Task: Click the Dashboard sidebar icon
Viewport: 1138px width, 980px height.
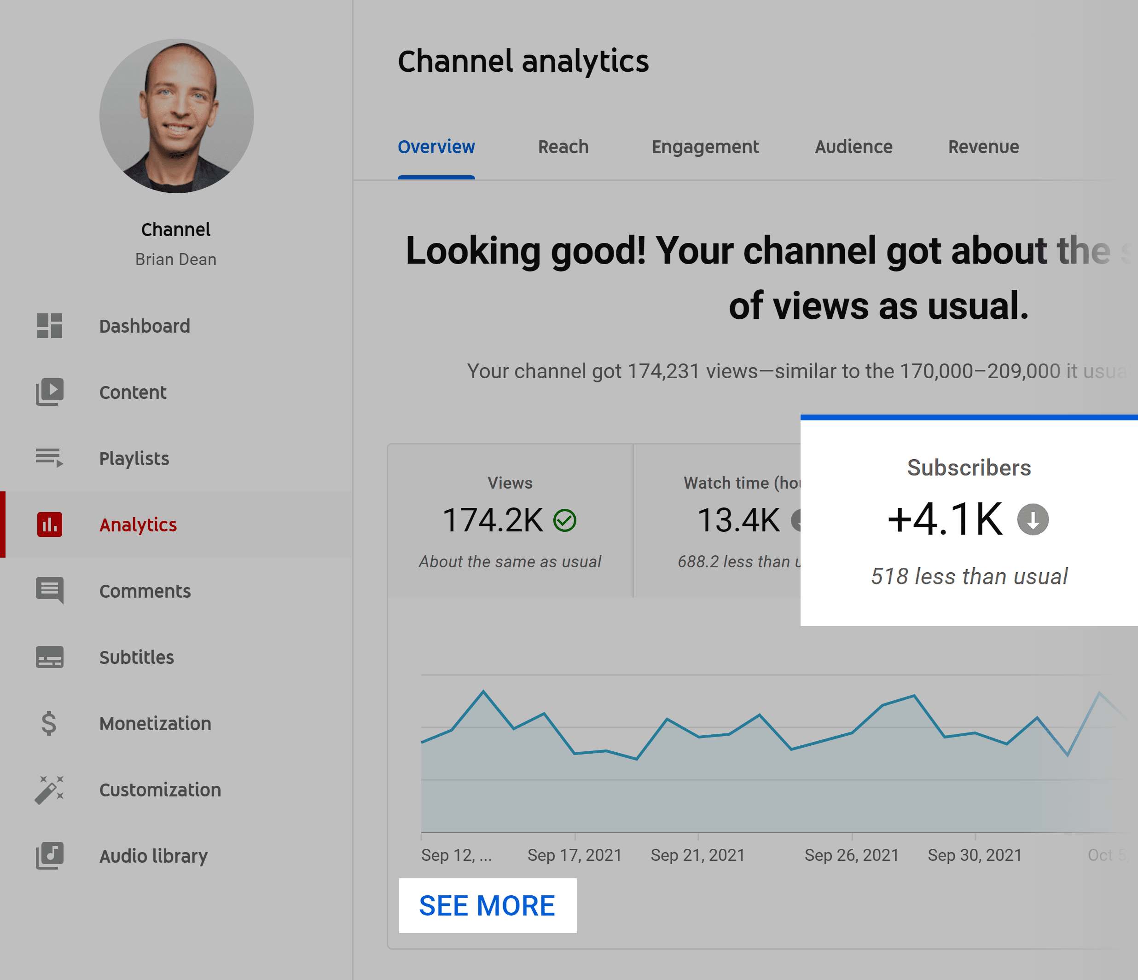Action: (x=49, y=324)
